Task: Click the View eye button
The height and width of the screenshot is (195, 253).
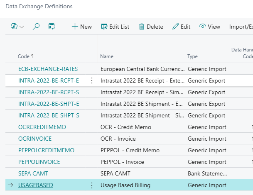Action: click(x=210, y=27)
